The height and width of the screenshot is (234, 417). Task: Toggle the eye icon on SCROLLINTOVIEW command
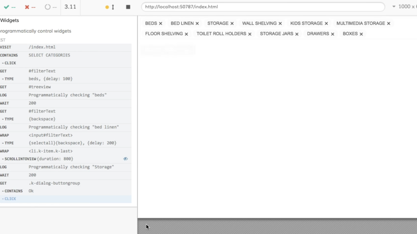tap(126, 159)
